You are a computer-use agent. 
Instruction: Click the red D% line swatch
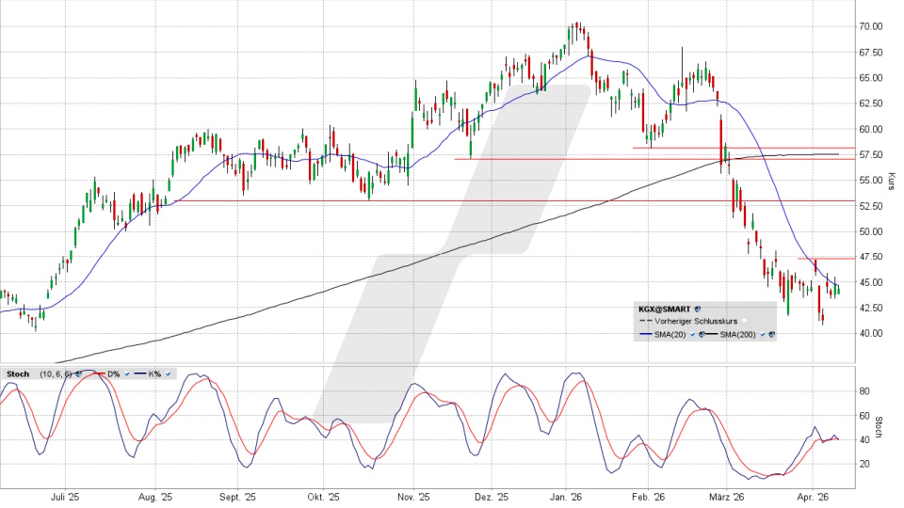pyautogui.click(x=101, y=373)
